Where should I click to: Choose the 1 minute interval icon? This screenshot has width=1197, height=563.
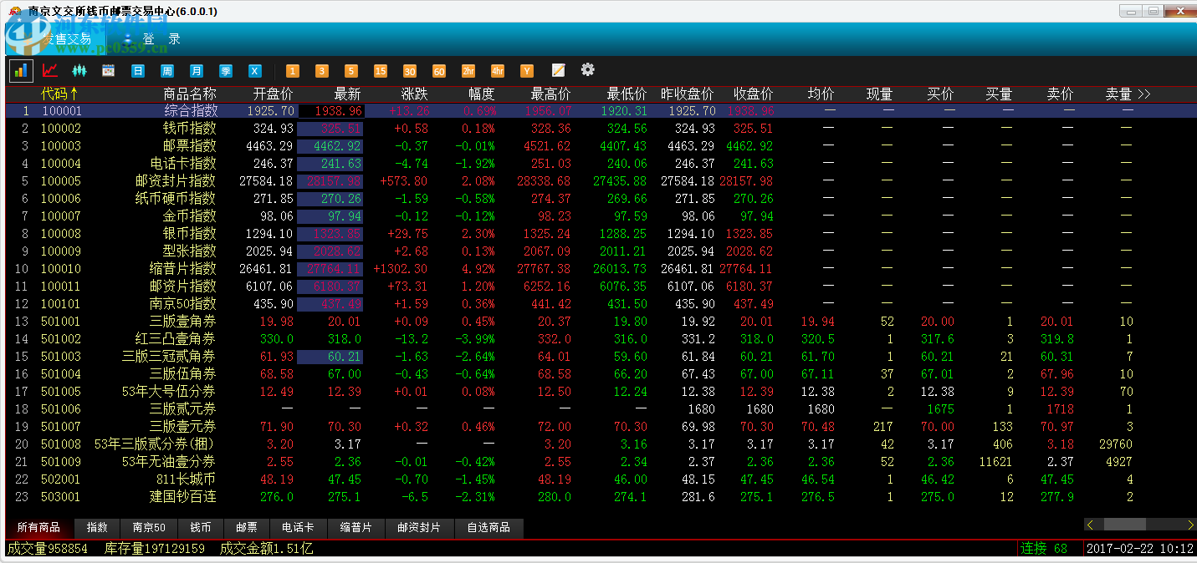pyautogui.click(x=293, y=71)
